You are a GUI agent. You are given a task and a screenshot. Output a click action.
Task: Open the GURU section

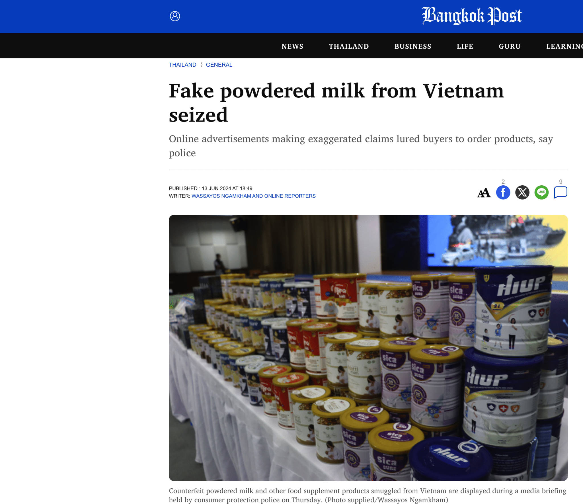pyautogui.click(x=510, y=46)
